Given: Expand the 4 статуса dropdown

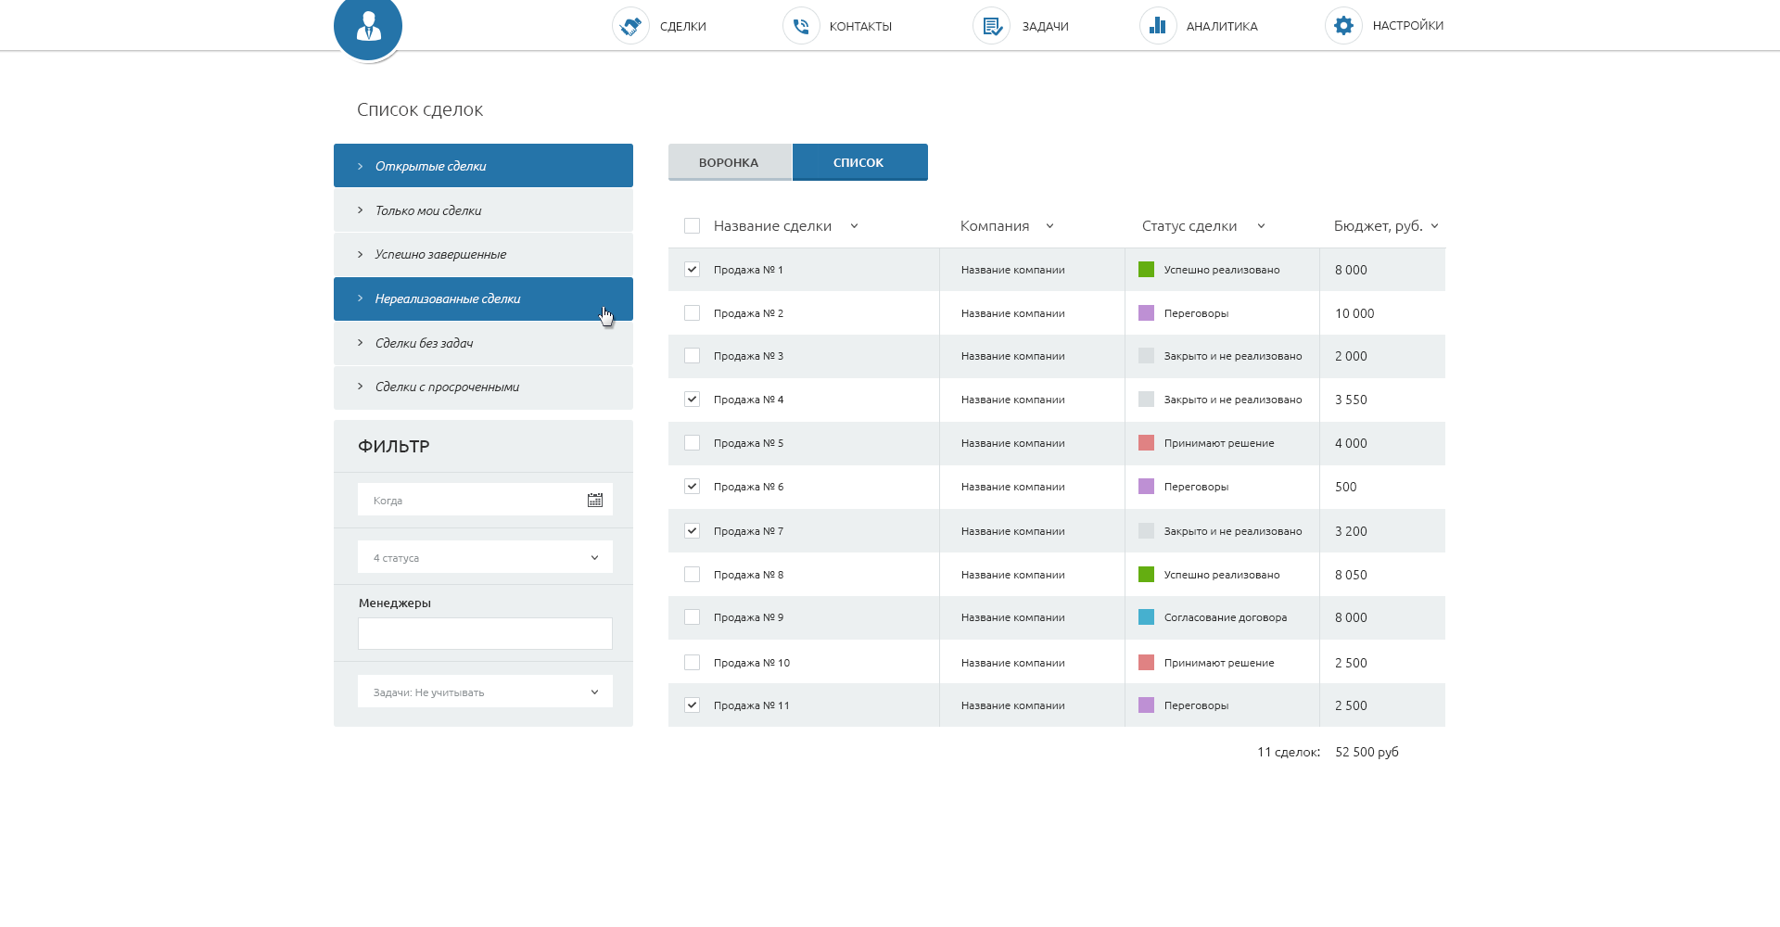Looking at the screenshot, I should click(485, 557).
